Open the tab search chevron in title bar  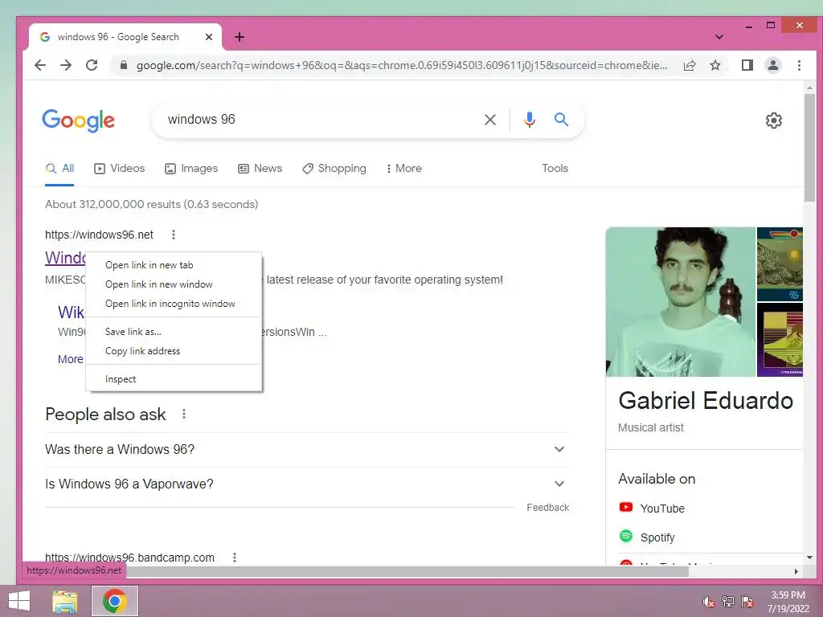tap(719, 37)
